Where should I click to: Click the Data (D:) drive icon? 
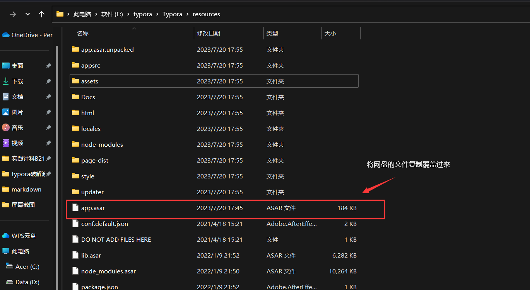point(10,282)
